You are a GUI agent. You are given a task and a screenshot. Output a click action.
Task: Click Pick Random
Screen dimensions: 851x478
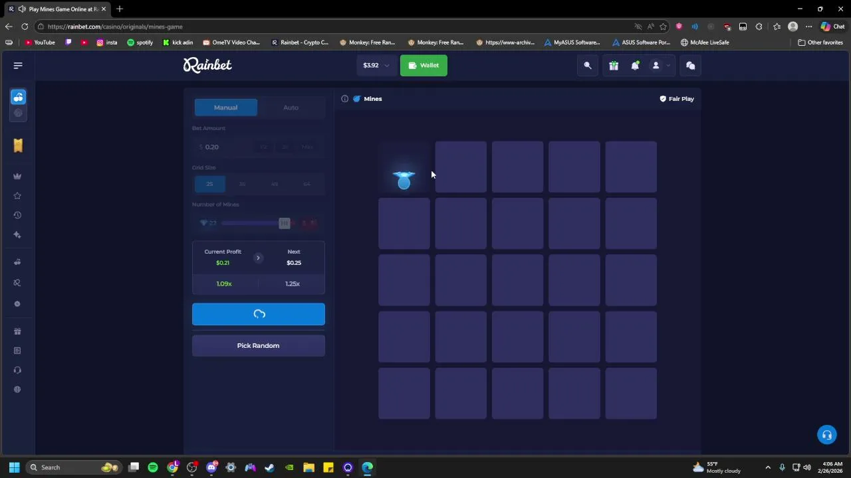[x=259, y=346]
